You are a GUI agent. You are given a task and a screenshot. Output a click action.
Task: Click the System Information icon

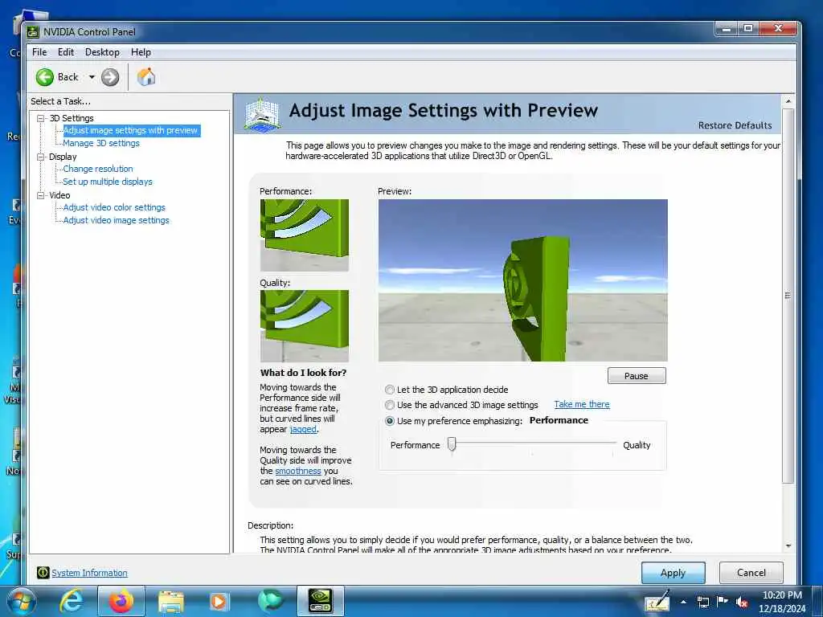click(43, 572)
